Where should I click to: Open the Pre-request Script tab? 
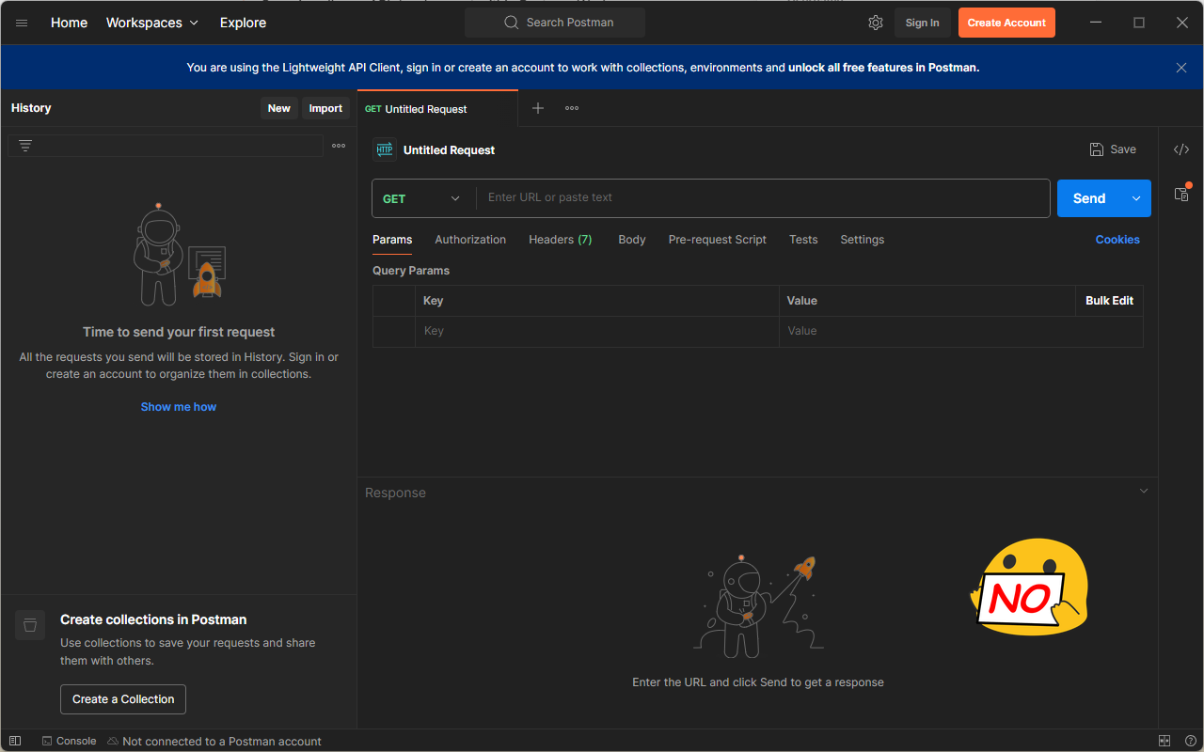click(x=718, y=240)
